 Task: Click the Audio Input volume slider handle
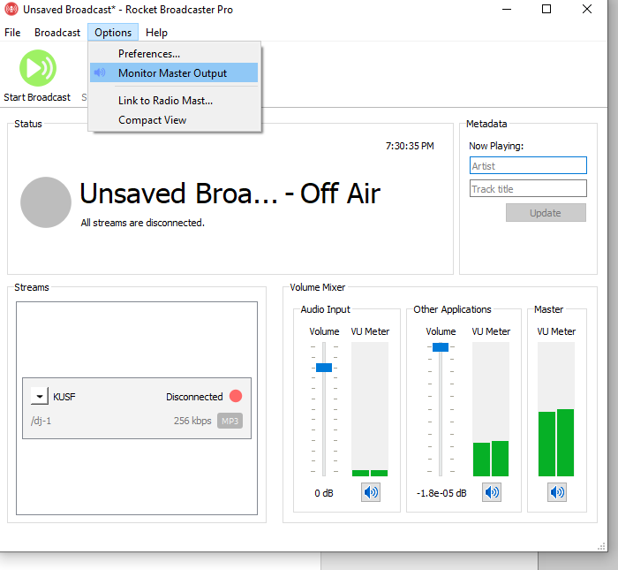[324, 368]
